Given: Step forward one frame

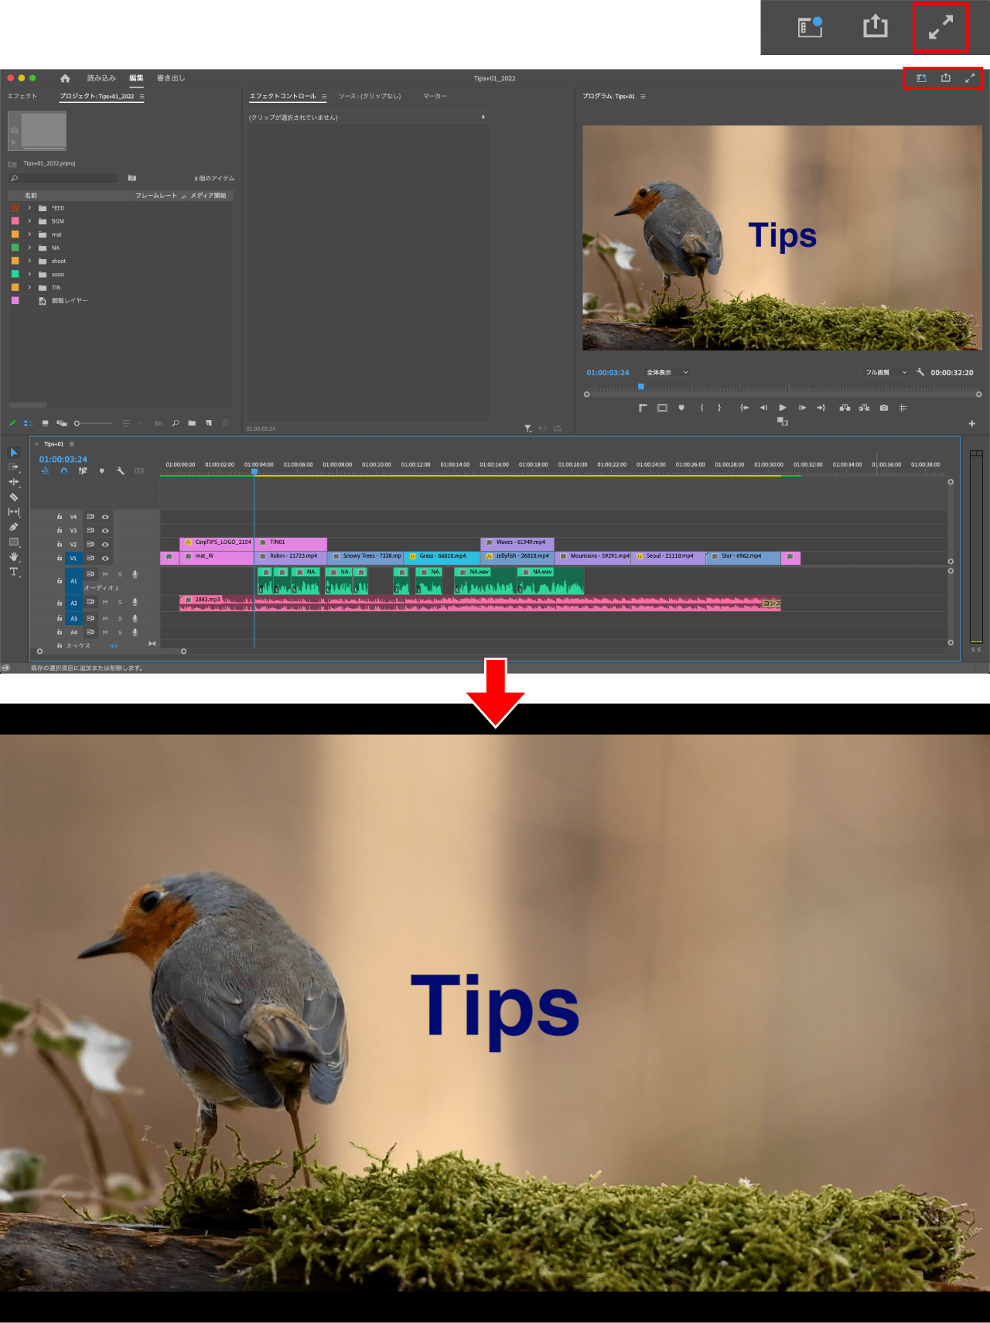Looking at the screenshot, I should [802, 408].
